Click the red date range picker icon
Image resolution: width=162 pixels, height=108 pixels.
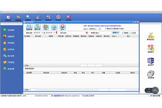(56, 33)
